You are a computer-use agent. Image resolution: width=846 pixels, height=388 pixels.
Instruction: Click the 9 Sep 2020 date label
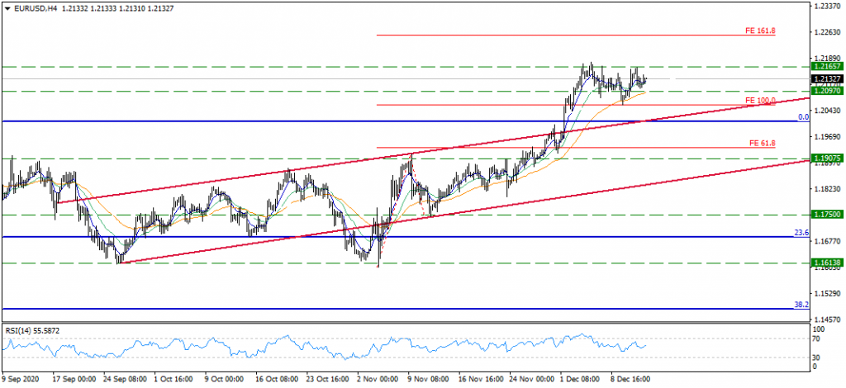coord(18,379)
